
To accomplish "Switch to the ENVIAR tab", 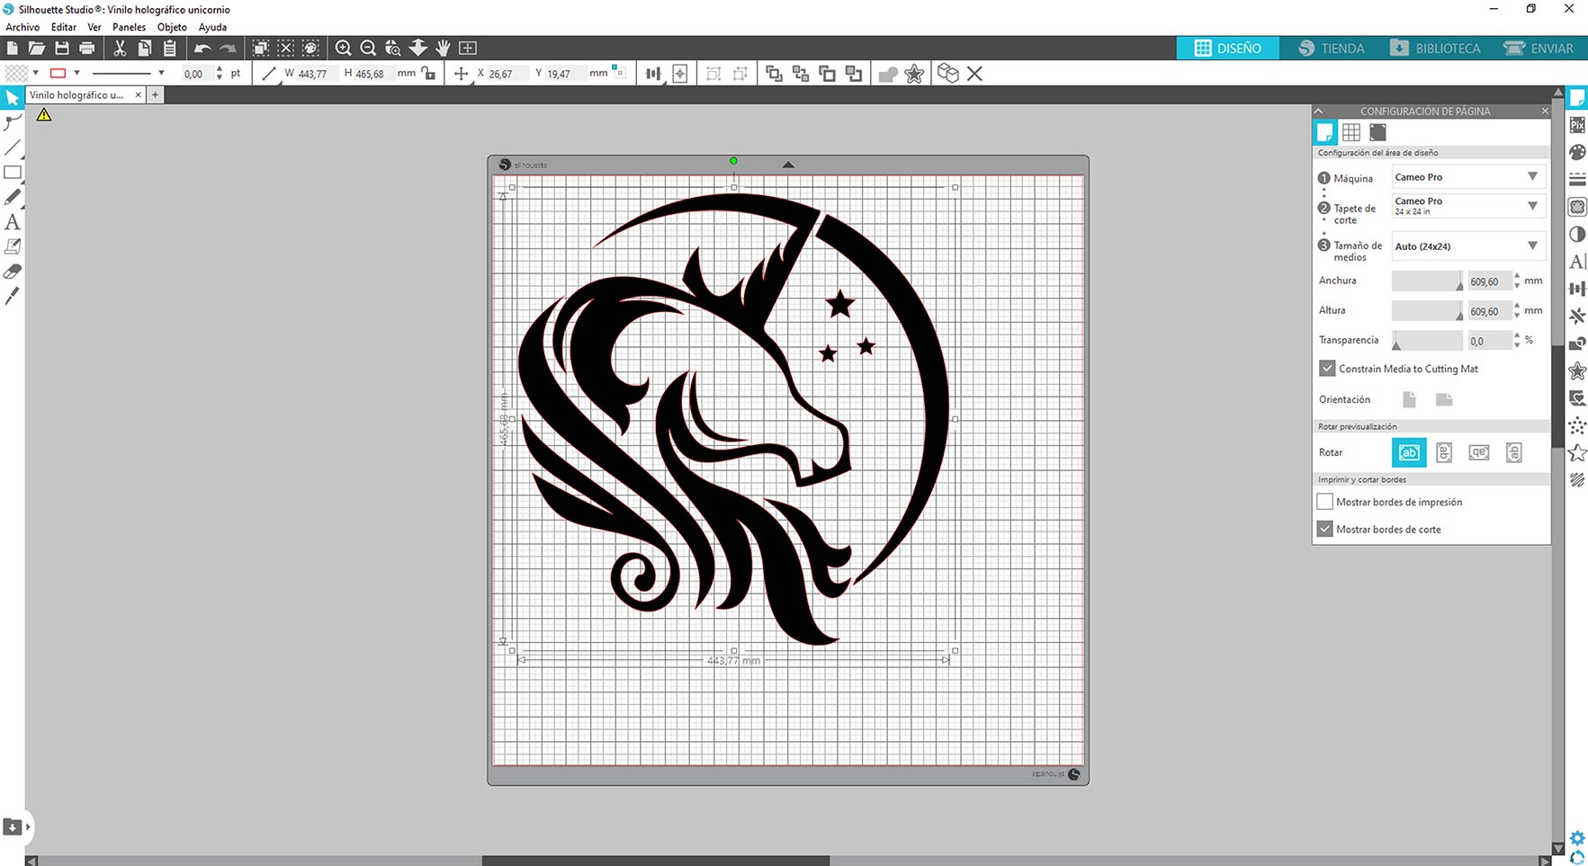I will pyautogui.click(x=1539, y=49).
